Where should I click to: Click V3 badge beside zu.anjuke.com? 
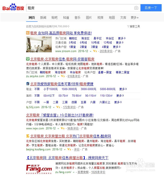click(63, 76)
